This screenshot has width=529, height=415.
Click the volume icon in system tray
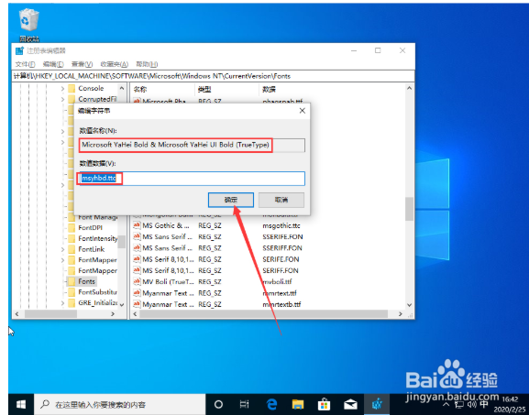coord(472,404)
